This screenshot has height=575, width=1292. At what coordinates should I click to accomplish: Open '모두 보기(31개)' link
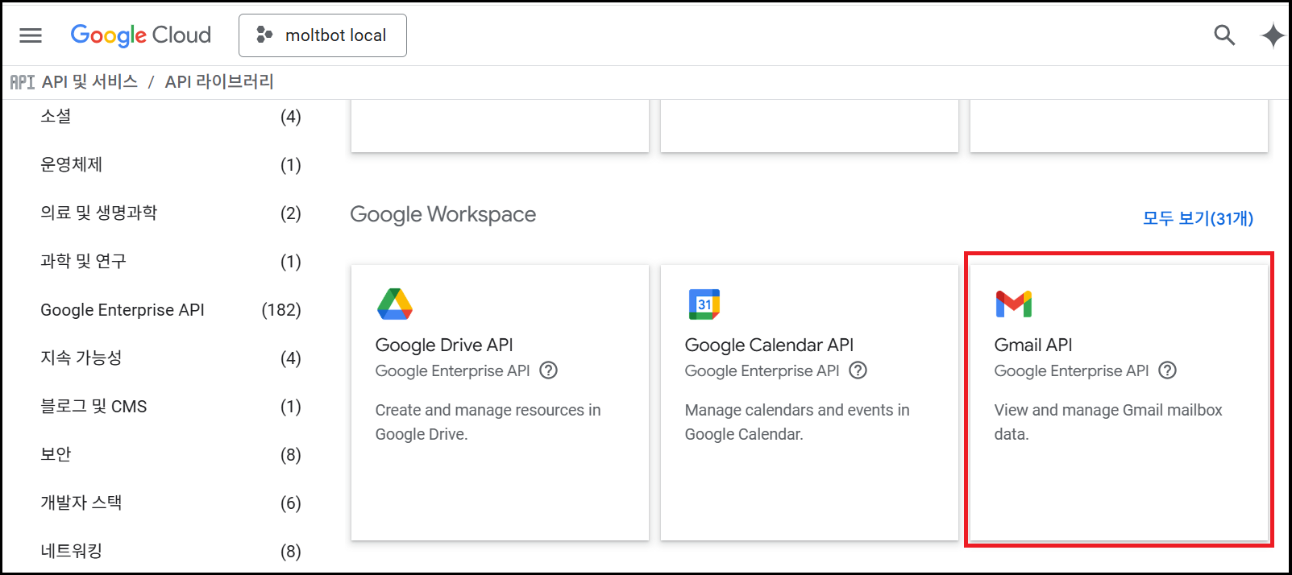click(x=1198, y=218)
